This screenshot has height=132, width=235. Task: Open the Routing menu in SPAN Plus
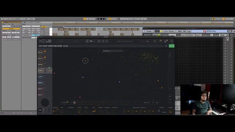171,31
